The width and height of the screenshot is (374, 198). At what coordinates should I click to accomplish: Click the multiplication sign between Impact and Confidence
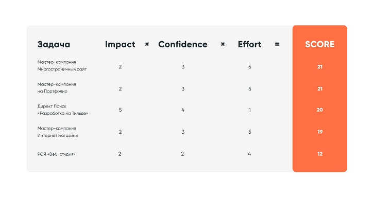pyautogui.click(x=147, y=44)
